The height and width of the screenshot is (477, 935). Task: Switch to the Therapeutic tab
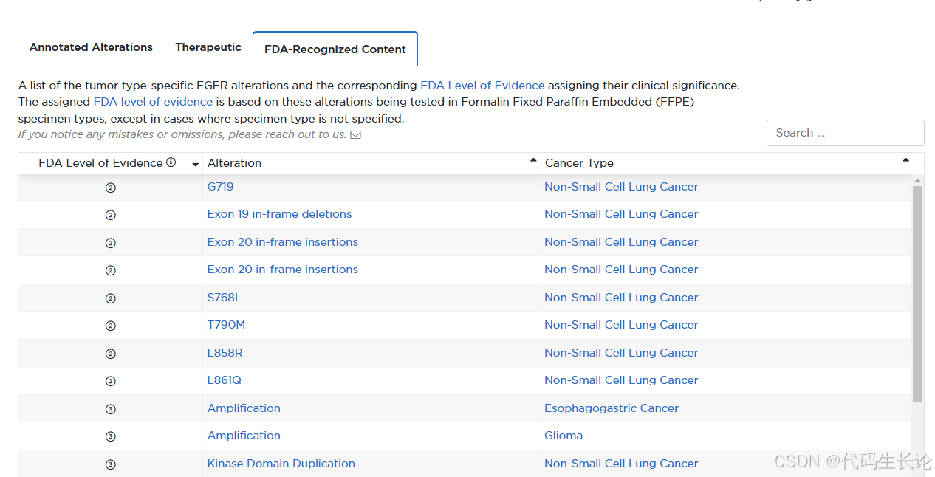coord(208,47)
